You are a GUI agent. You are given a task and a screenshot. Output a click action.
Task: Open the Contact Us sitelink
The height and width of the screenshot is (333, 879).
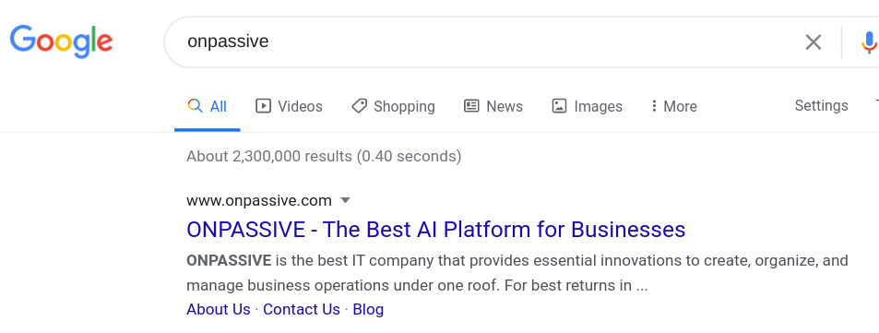click(302, 309)
